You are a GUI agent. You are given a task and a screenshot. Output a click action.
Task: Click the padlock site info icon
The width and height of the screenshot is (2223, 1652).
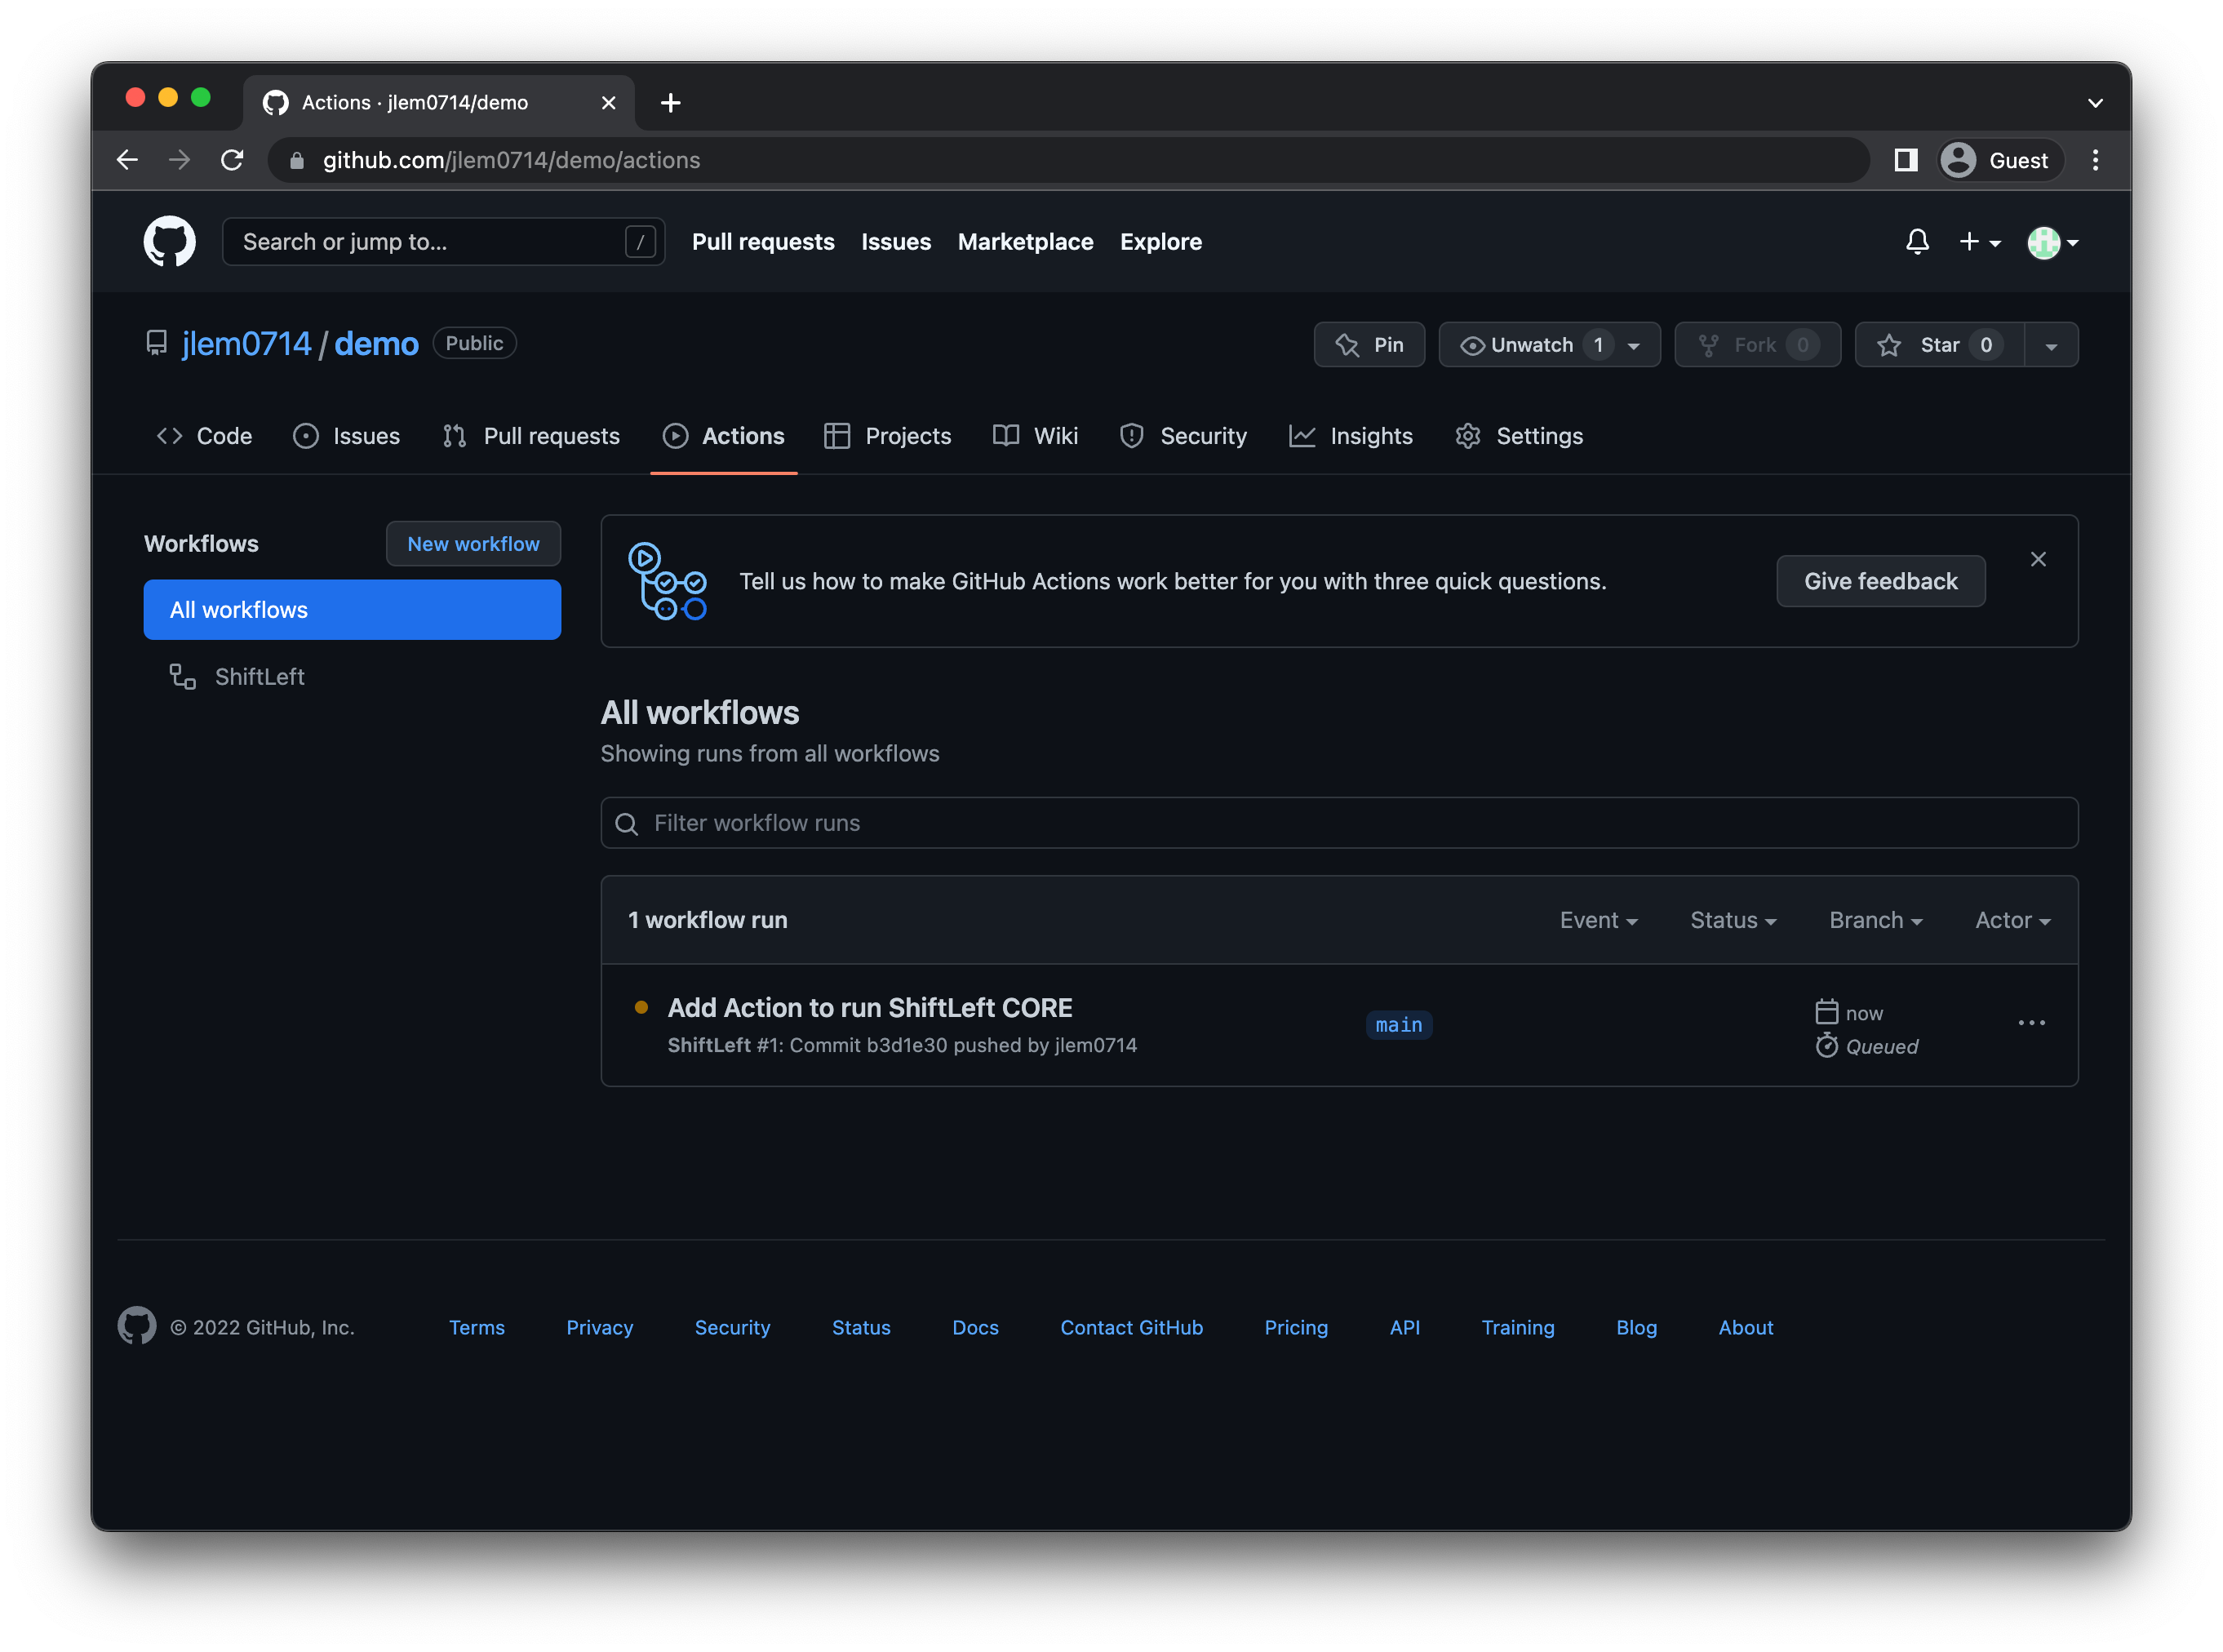tap(296, 160)
